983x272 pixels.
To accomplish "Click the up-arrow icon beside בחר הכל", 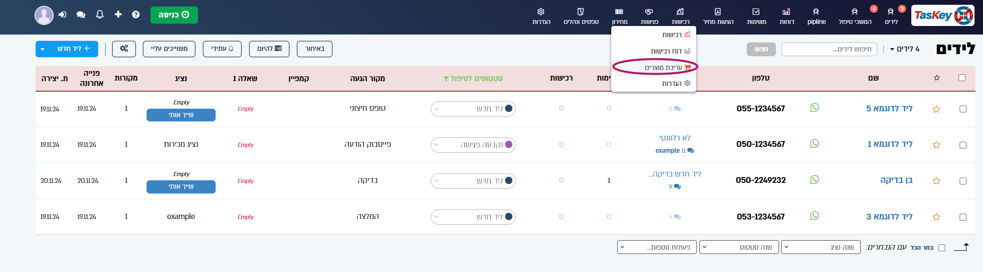I will (961, 247).
